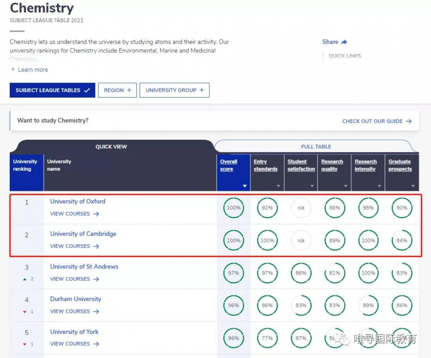Click York's red down rank change arrow
The image size is (431, 358).
coord(25,344)
